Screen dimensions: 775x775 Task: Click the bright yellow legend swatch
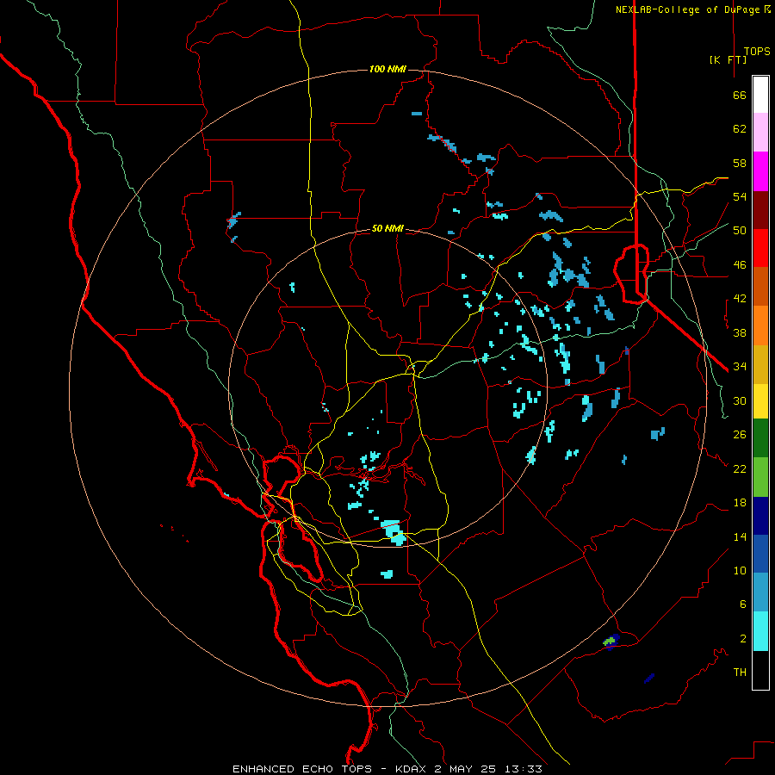click(x=760, y=401)
